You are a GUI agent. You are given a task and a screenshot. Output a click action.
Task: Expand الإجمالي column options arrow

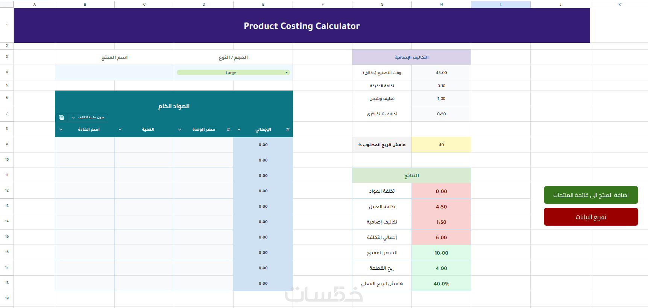click(239, 130)
